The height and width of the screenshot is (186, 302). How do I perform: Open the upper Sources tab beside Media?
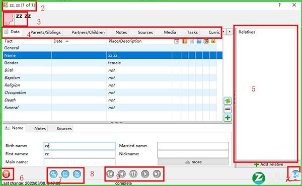point(145,32)
